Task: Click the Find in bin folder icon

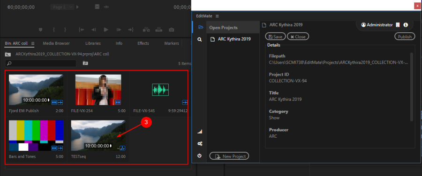Action: tap(85, 63)
